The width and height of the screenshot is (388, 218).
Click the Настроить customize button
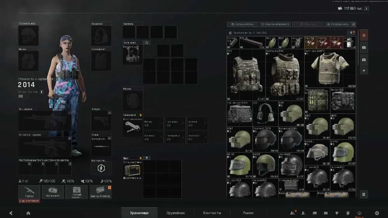(53, 192)
